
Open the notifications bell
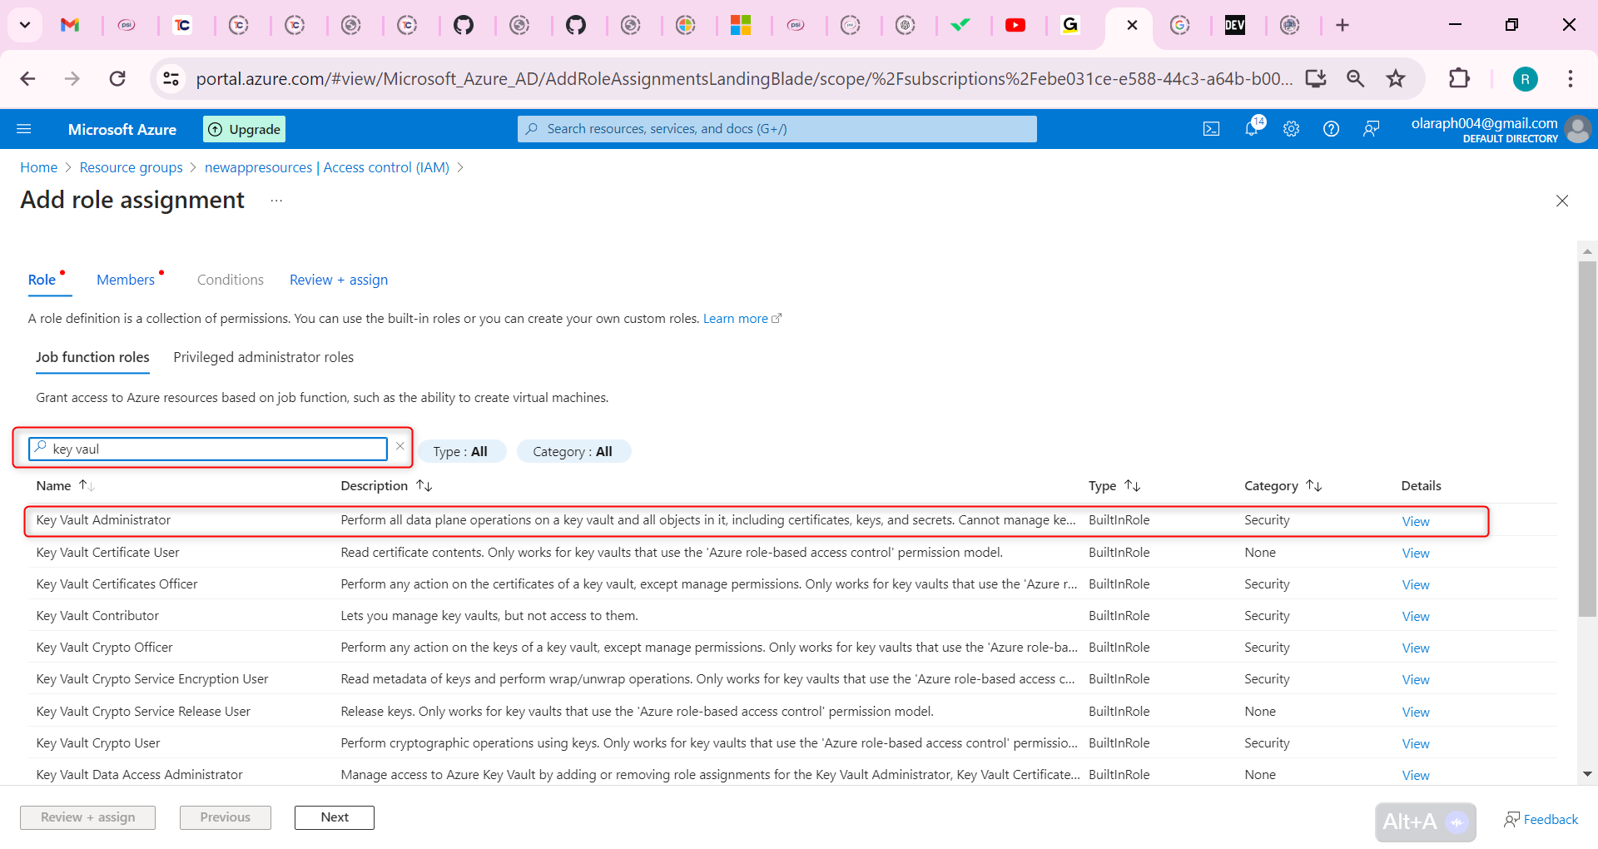click(1252, 128)
